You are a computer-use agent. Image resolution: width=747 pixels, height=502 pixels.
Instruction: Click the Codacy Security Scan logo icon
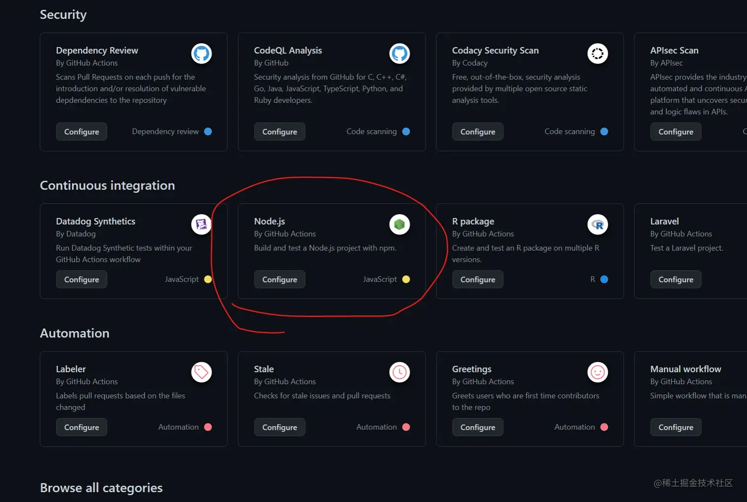(x=598, y=53)
